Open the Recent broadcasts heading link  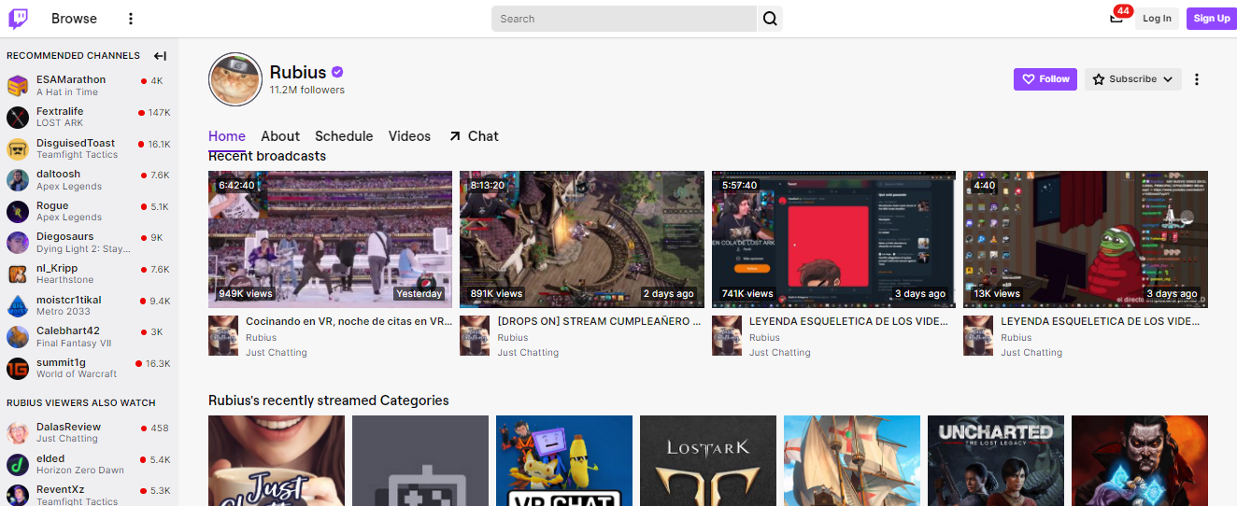[267, 156]
